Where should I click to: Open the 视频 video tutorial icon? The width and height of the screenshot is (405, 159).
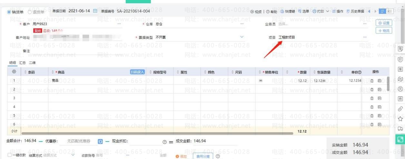[252, 11]
